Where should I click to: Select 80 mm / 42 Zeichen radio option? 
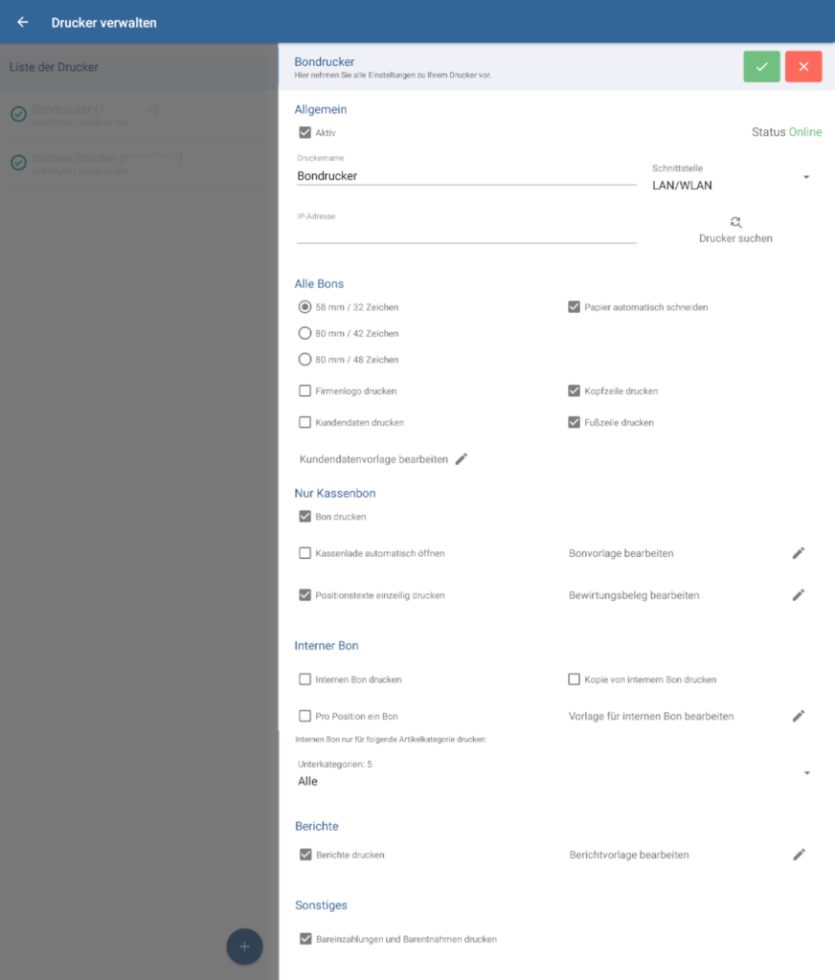(x=305, y=334)
